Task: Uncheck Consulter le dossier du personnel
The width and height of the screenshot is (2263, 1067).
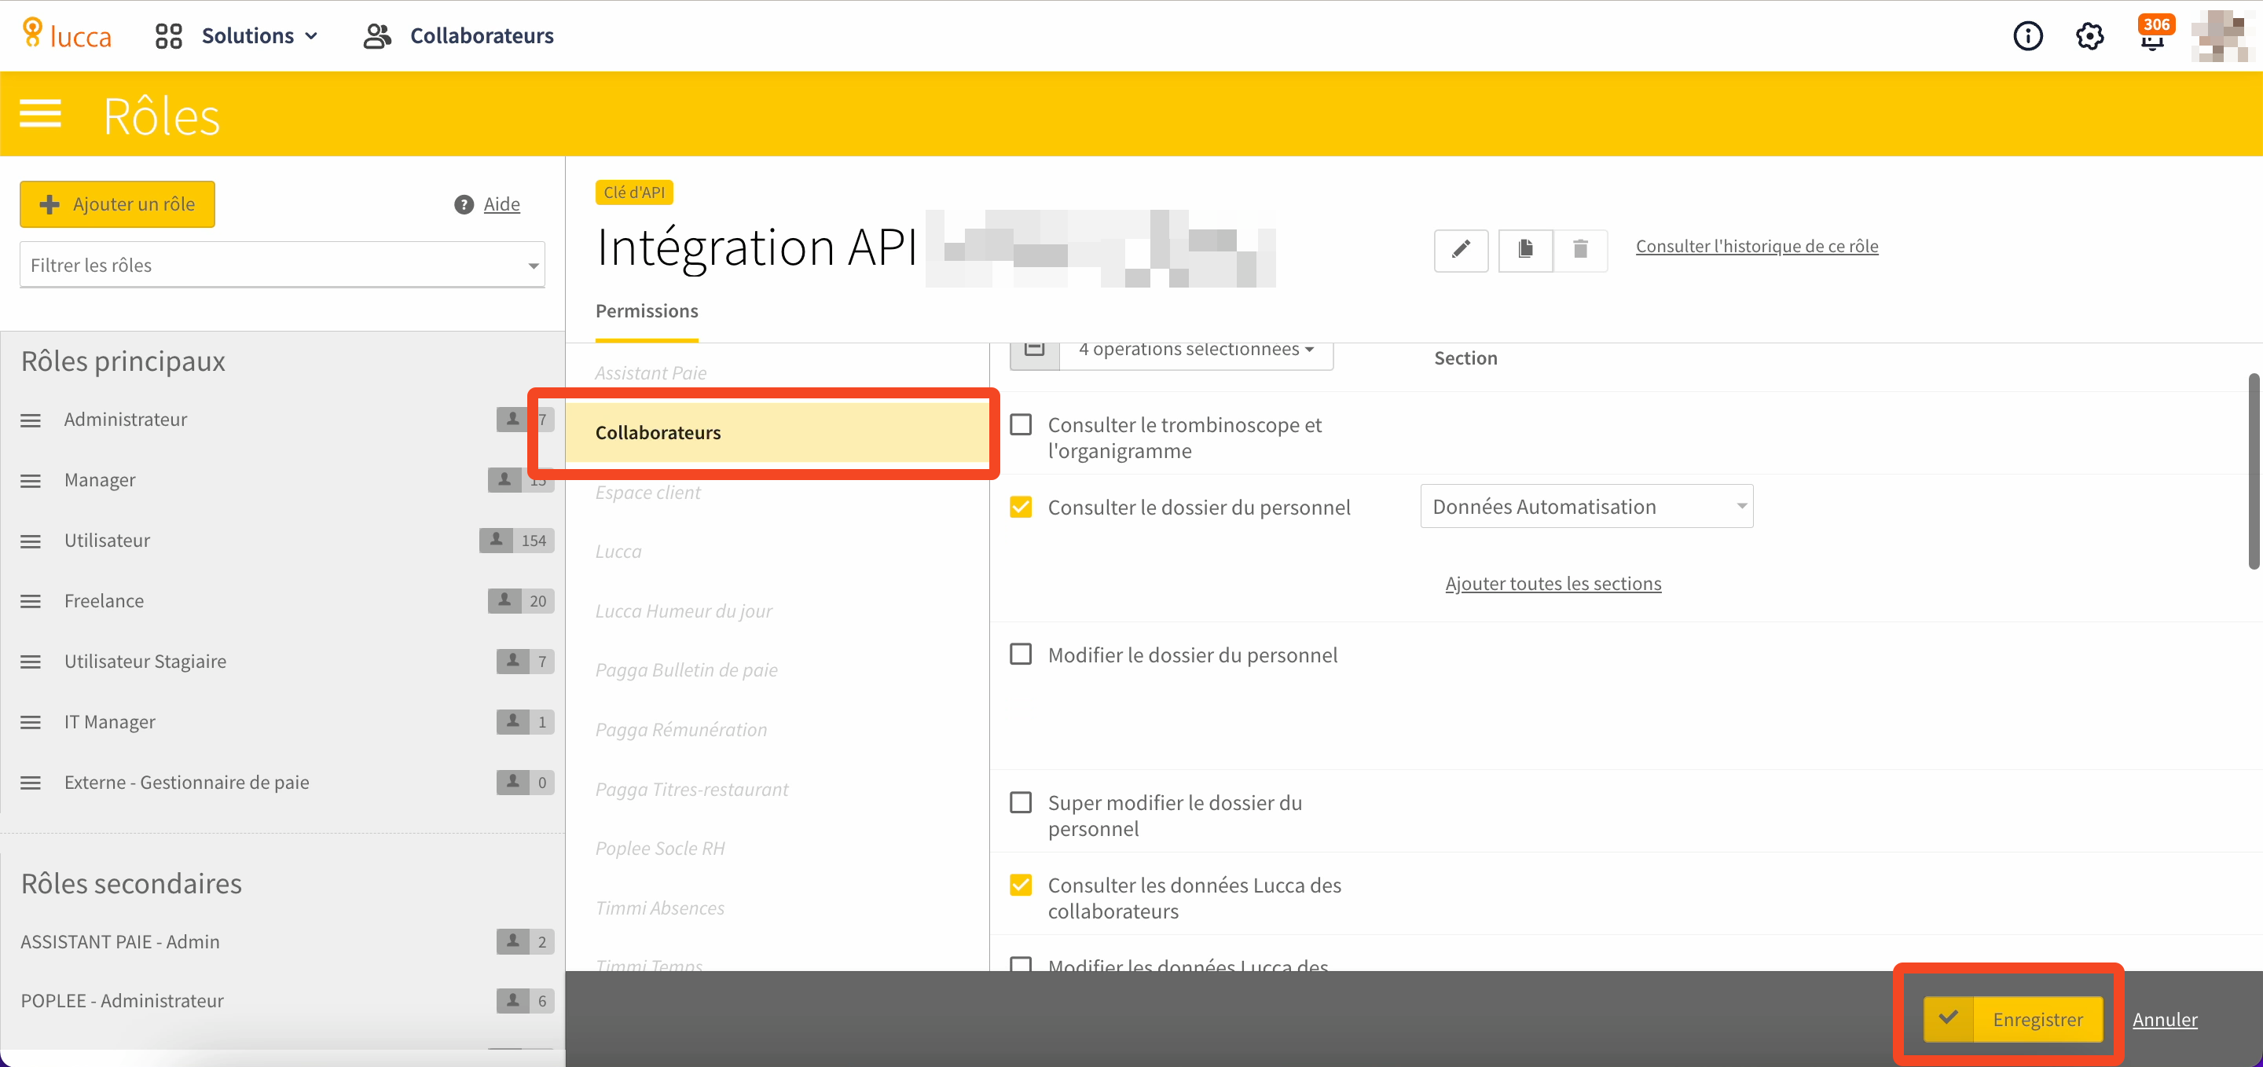Action: tap(1021, 507)
